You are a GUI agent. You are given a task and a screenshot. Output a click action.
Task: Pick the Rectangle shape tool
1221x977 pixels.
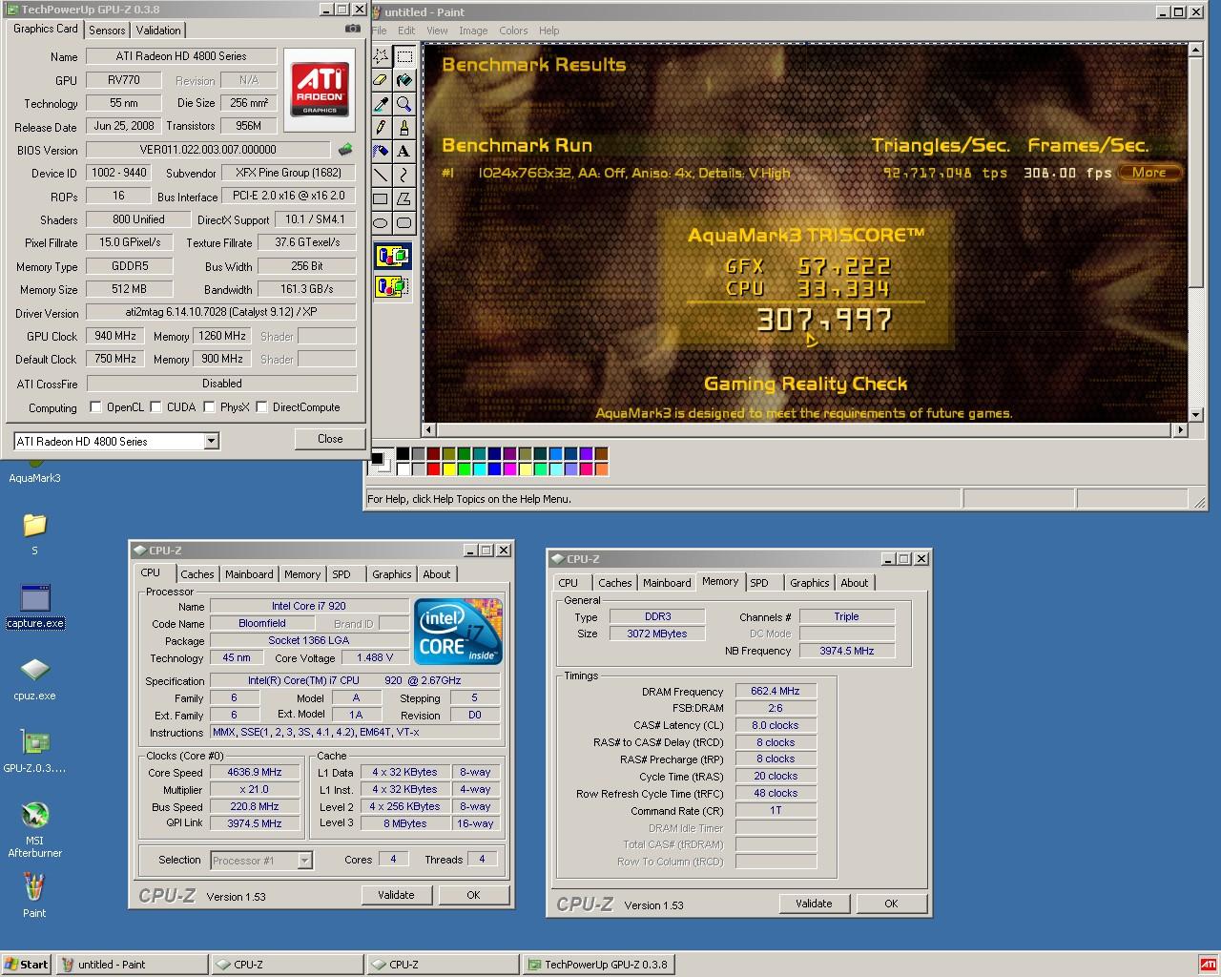click(x=381, y=199)
